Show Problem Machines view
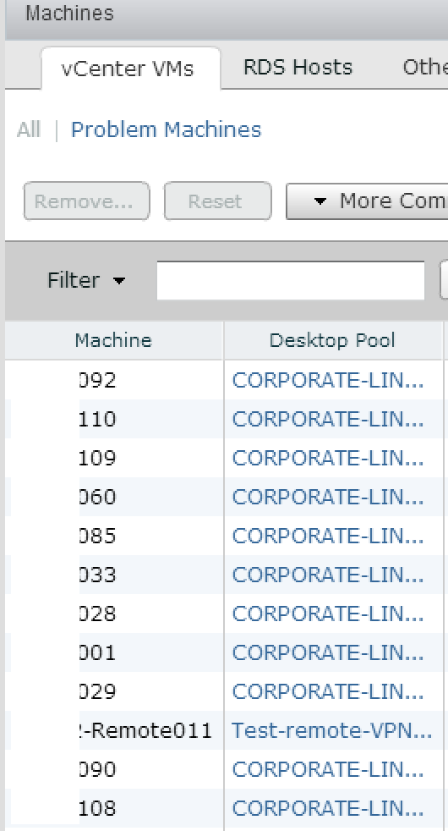The width and height of the screenshot is (448, 831). tap(166, 129)
